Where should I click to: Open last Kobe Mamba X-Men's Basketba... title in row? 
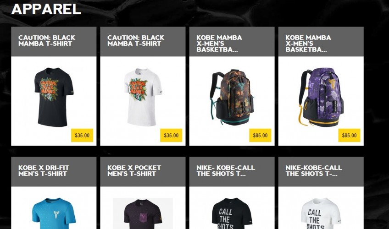(x=308, y=44)
